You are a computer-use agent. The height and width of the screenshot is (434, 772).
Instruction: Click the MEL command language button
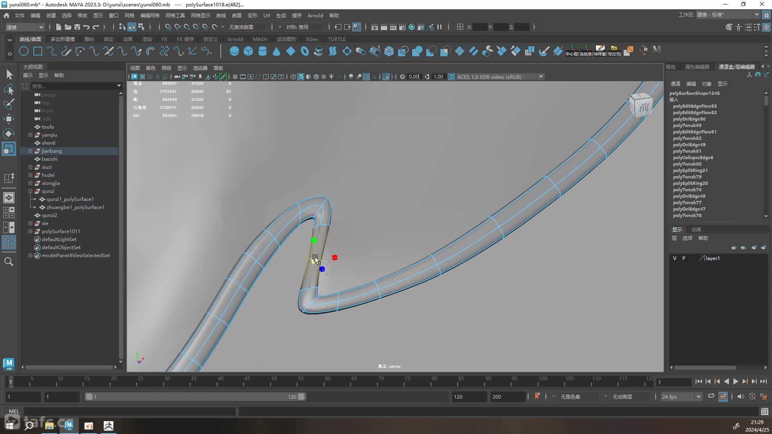click(14, 411)
